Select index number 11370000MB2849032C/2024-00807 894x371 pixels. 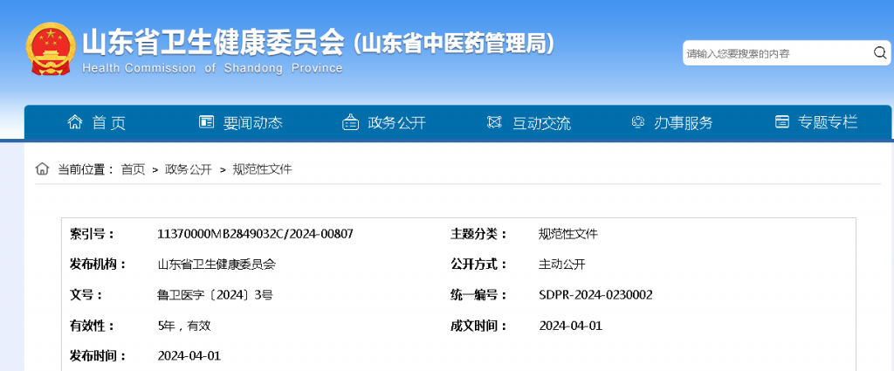[256, 234]
